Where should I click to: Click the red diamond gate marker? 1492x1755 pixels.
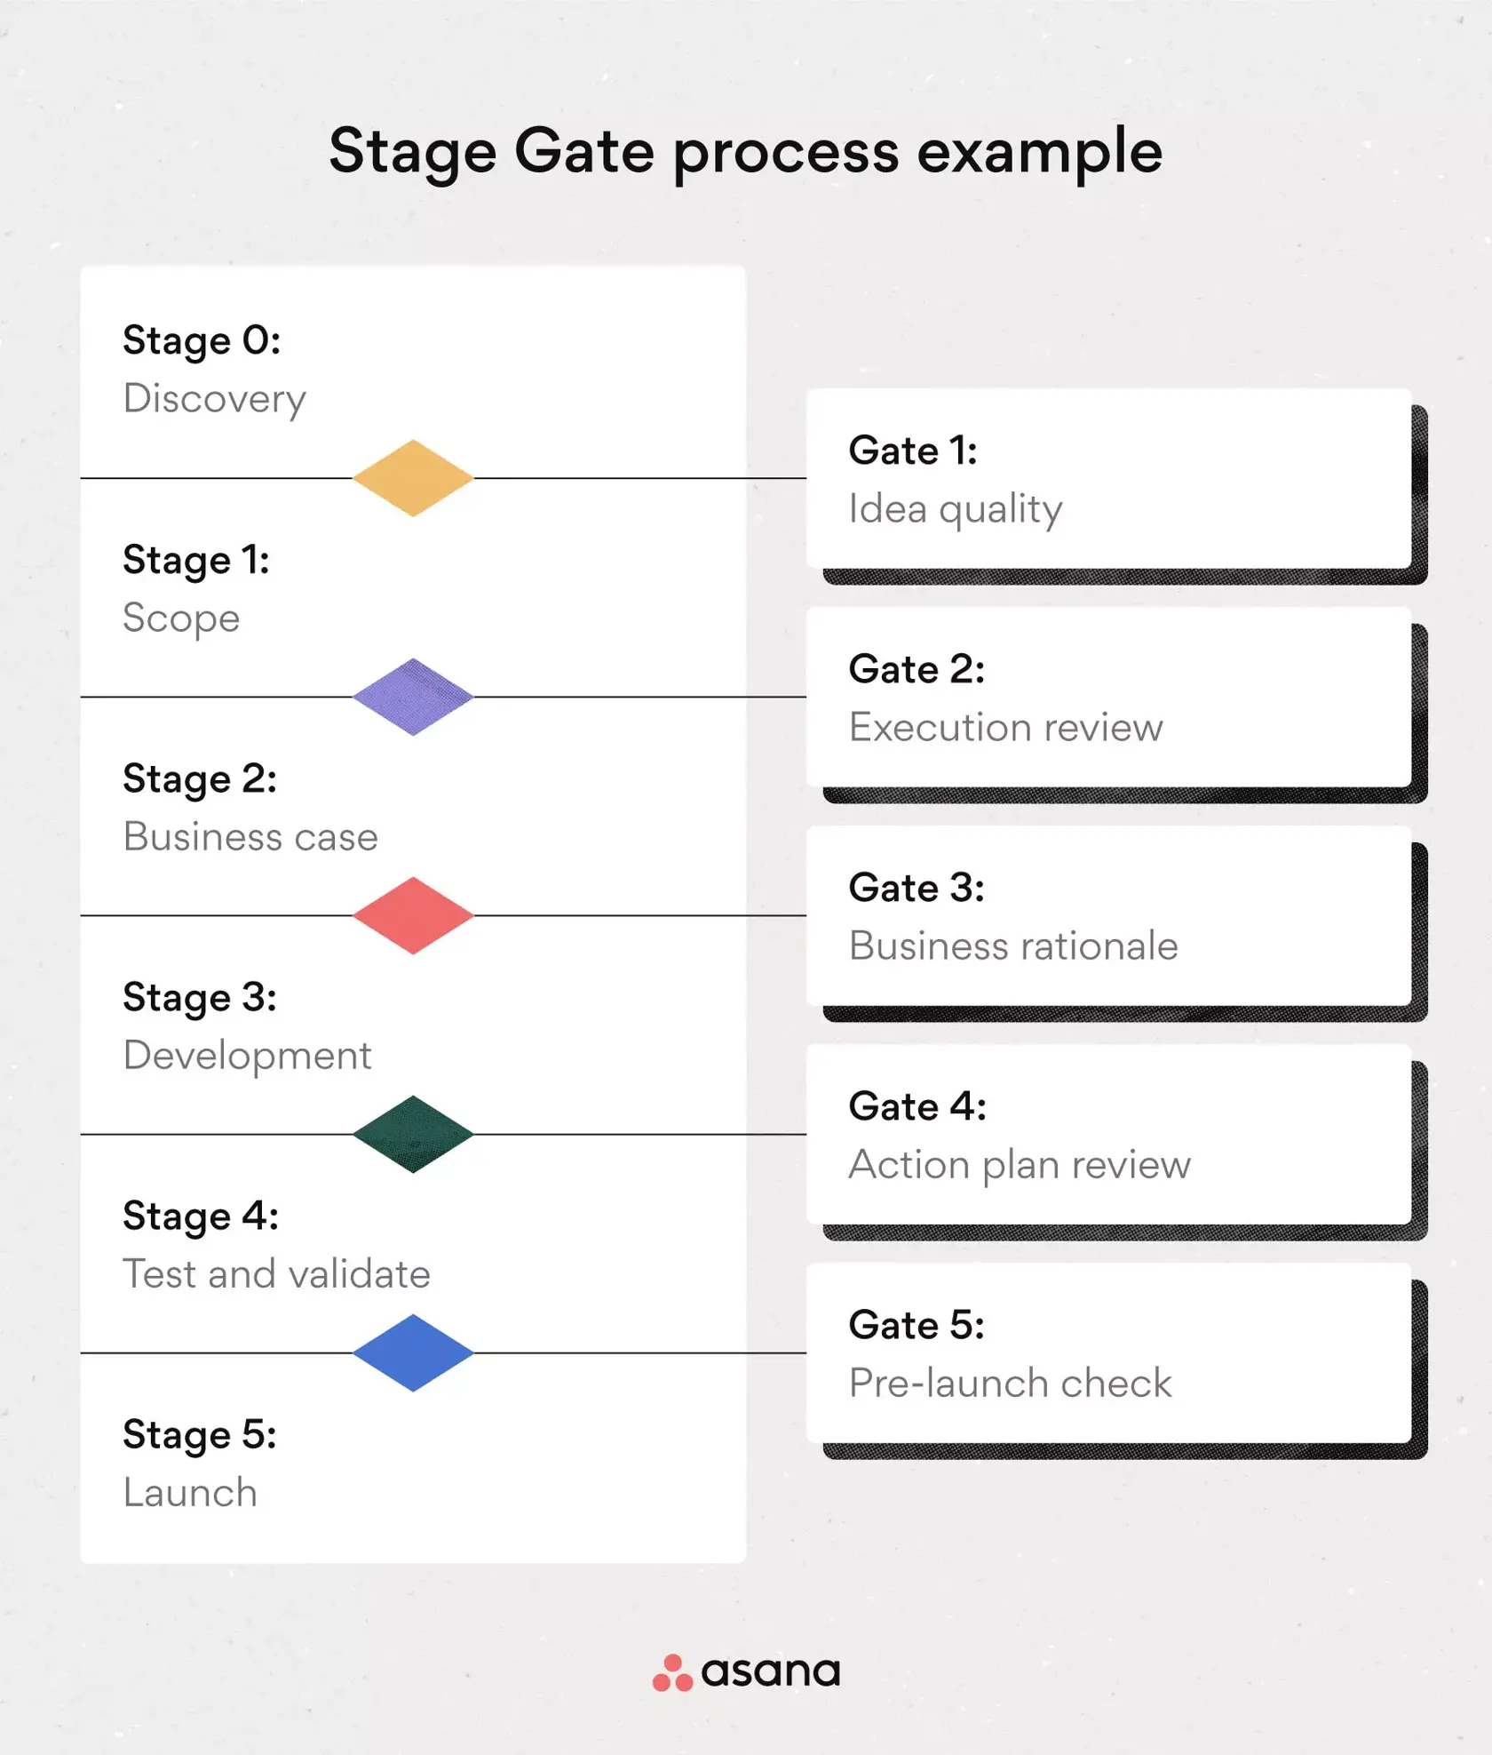coord(413,915)
